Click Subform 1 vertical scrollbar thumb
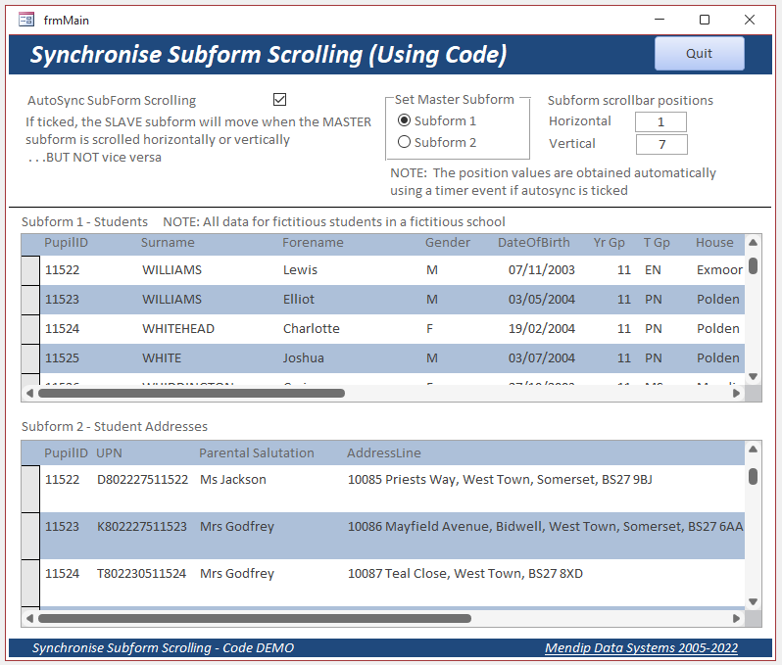The width and height of the screenshot is (782, 665). pos(753,265)
